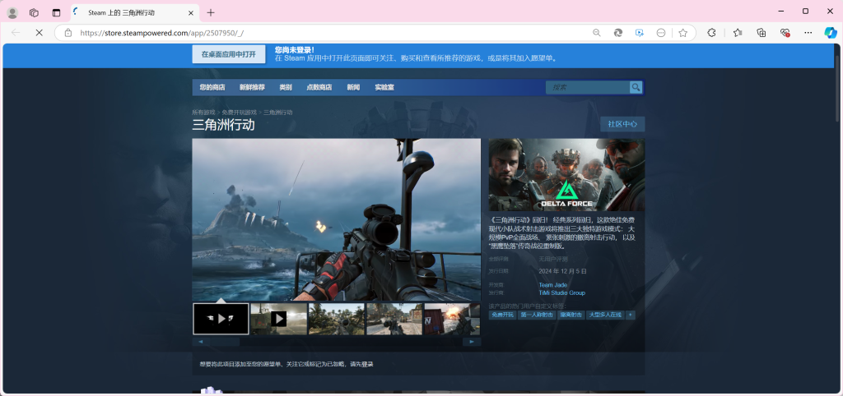Go back using the back arrow
This screenshot has height=396, width=843.
coord(16,33)
